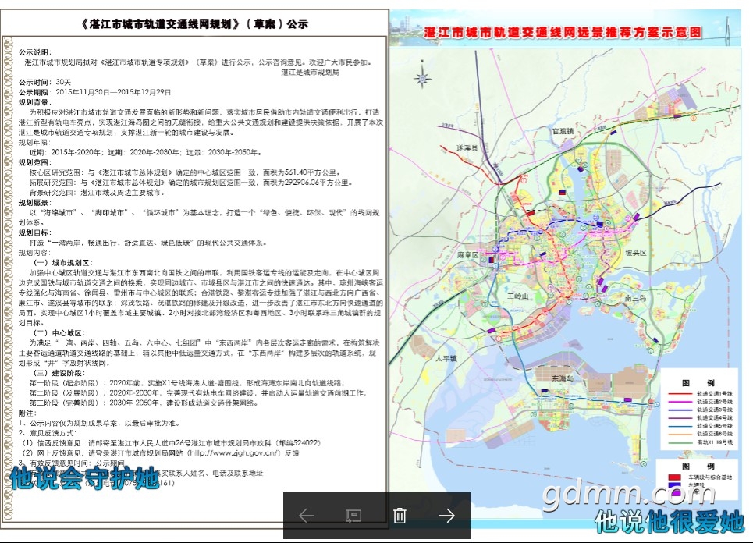Click the '公示时间:' label
The height and width of the screenshot is (543, 753).
coord(35,82)
